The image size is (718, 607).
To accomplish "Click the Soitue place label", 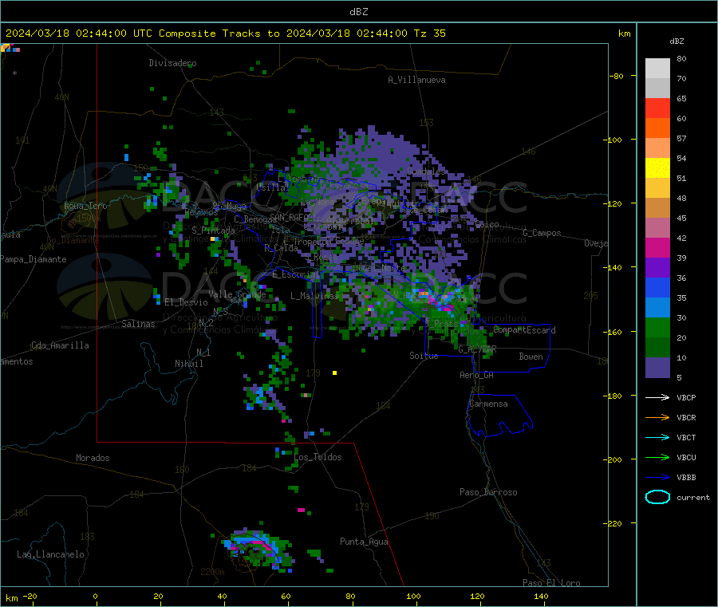I will (424, 356).
